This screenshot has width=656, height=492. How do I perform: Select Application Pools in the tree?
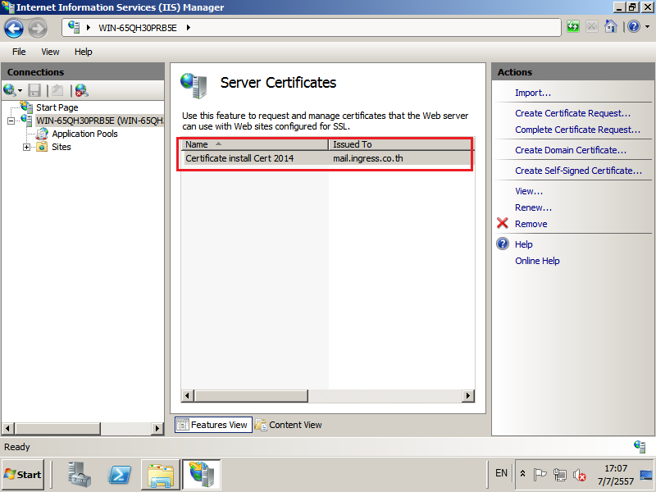pyautogui.click(x=84, y=134)
